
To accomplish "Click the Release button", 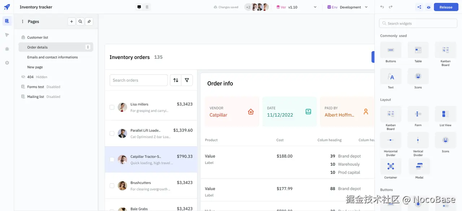I will coord(446,7).
